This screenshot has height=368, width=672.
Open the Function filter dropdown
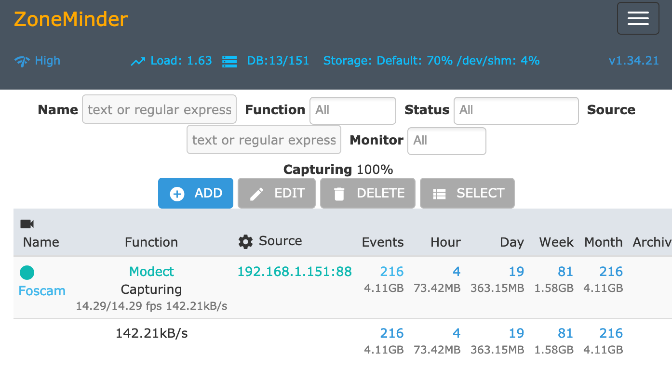(x=353, y=111)
